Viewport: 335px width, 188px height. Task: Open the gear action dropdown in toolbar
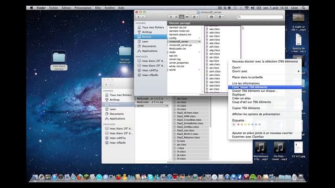click(x=221, y=17)
